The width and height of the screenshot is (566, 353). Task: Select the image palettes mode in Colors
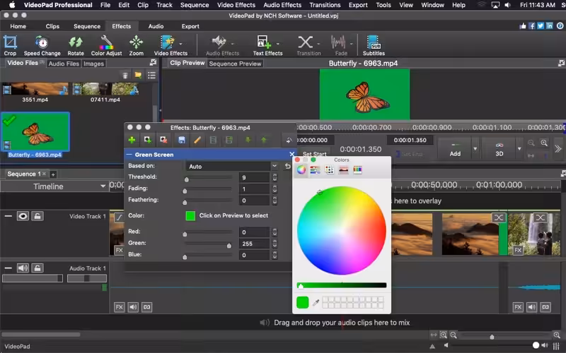point(343,169)
